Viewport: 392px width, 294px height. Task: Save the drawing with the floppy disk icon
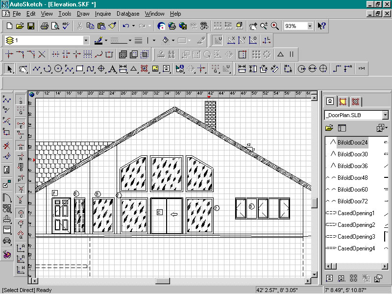click(x=31, y=26)
